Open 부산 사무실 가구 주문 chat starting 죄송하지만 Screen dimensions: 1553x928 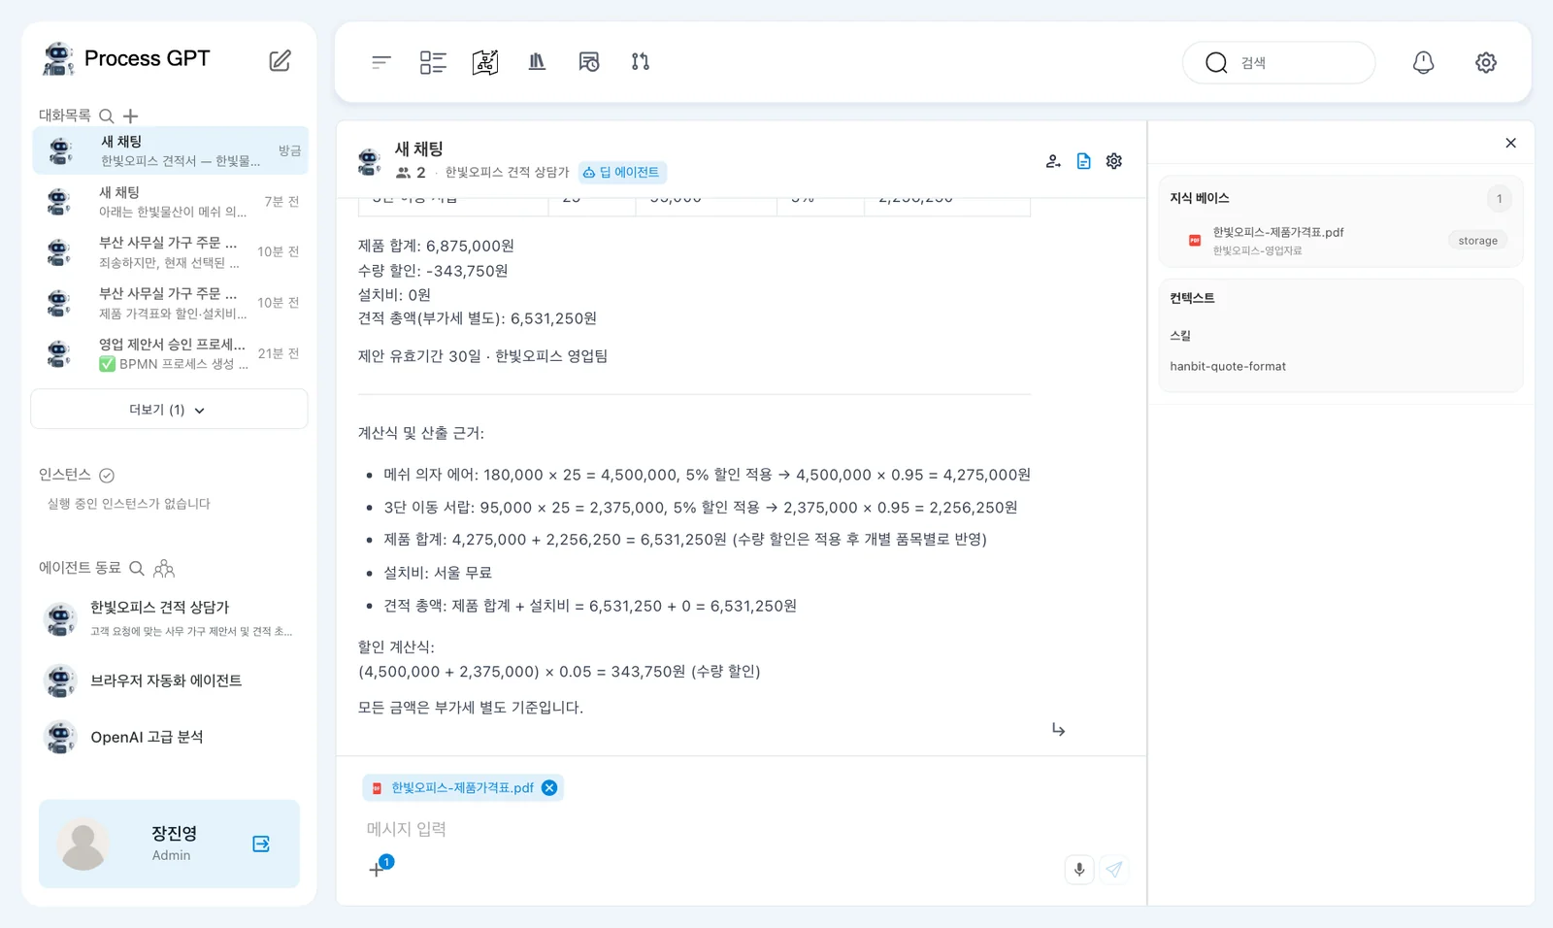coord(171,251)
